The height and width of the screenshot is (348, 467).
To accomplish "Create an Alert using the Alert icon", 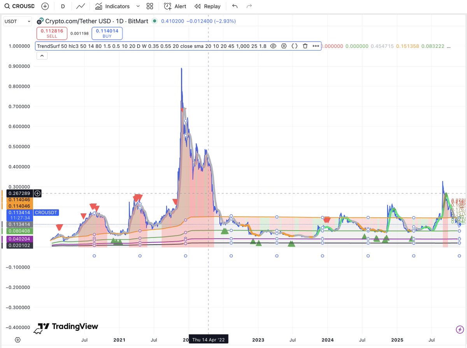I will (x=175, y=6).
